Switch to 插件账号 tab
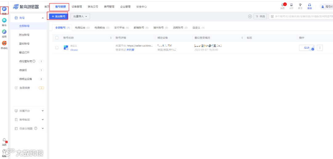Screen dimensions: 333x159 click(x=161, y=28)
